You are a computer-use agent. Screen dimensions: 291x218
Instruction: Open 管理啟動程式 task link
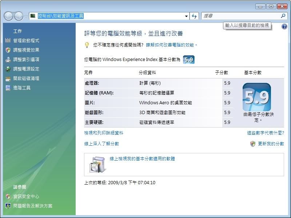(x=26, y=40)
